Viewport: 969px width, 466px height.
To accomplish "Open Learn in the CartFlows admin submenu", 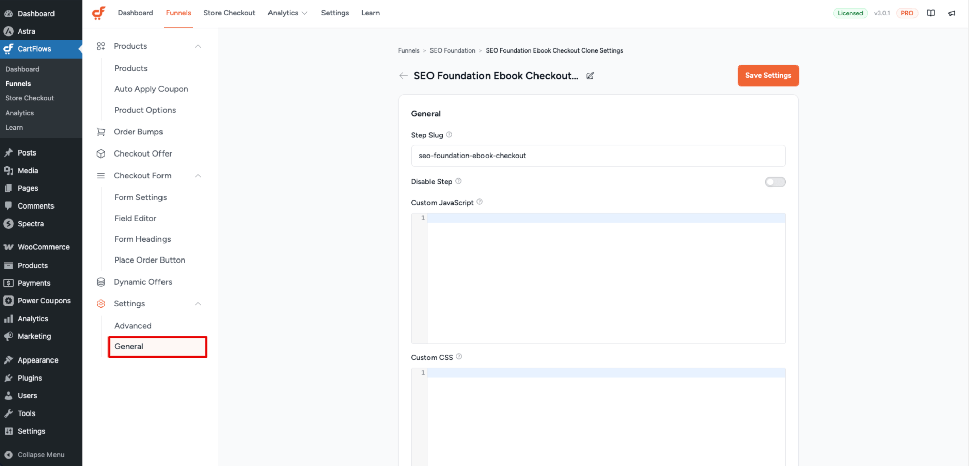I will pyautogui.click(x=14, y=128).
